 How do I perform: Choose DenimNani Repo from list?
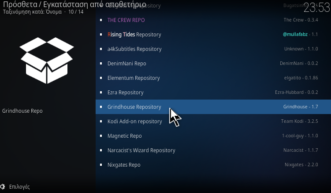(x=213, y=64)
